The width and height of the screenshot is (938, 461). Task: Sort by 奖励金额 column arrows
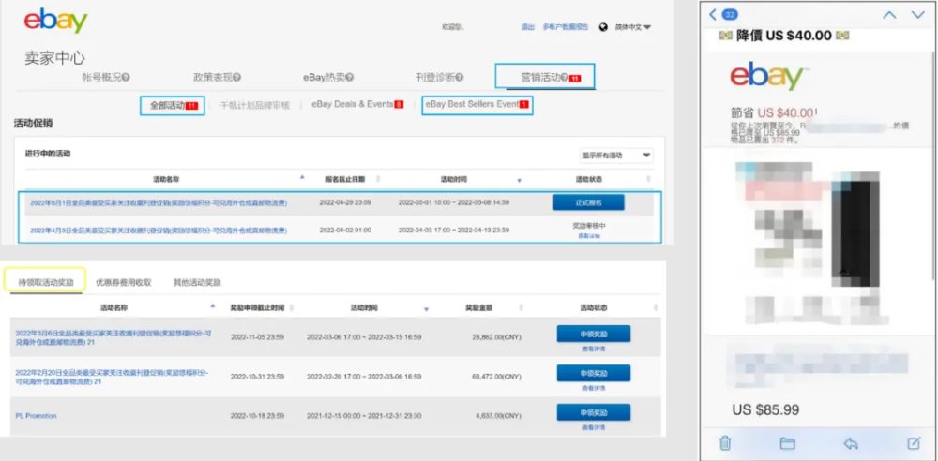point(521,308)
